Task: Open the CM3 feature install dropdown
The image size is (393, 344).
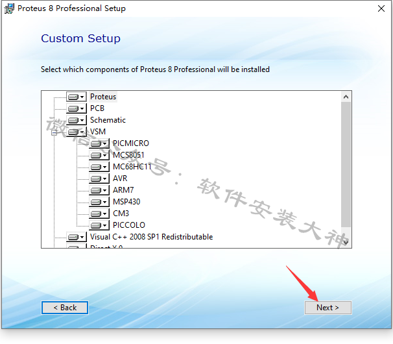Action: [x=99, y=214]
